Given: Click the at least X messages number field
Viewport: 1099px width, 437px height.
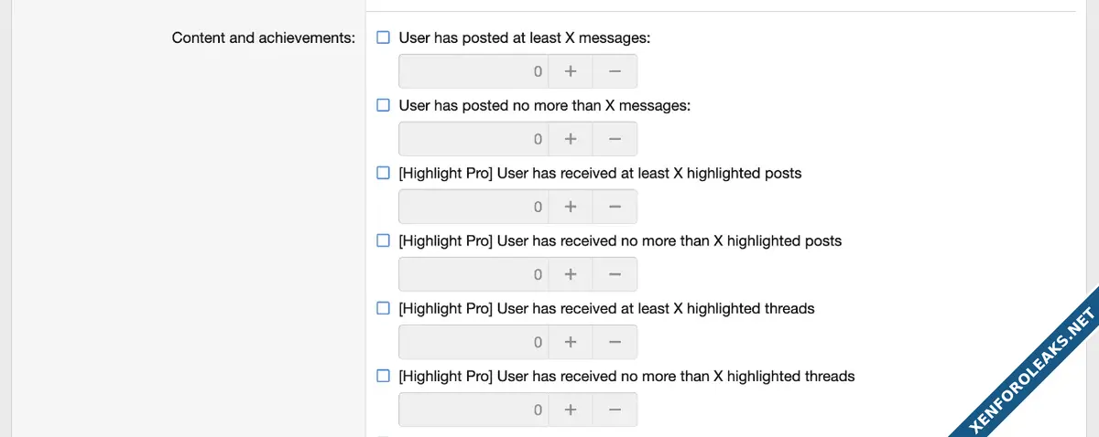Looking at the screenshot, I should click(x=473, y=71).
